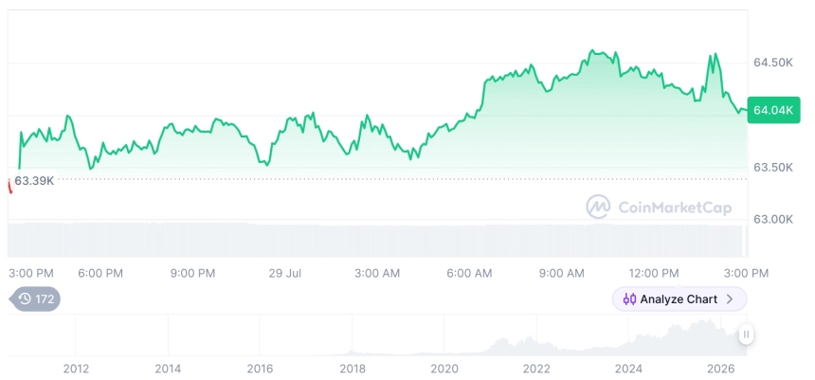Click the 63.39K opening price label

(34, 181)
